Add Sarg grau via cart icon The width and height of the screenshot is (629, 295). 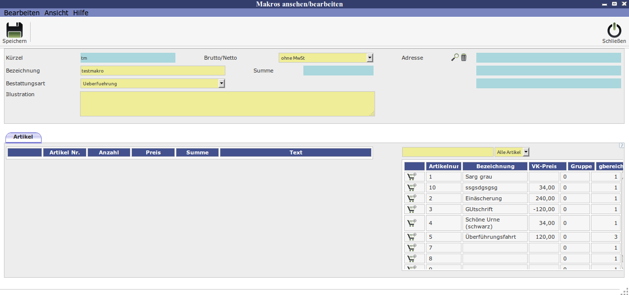[411, 177]
